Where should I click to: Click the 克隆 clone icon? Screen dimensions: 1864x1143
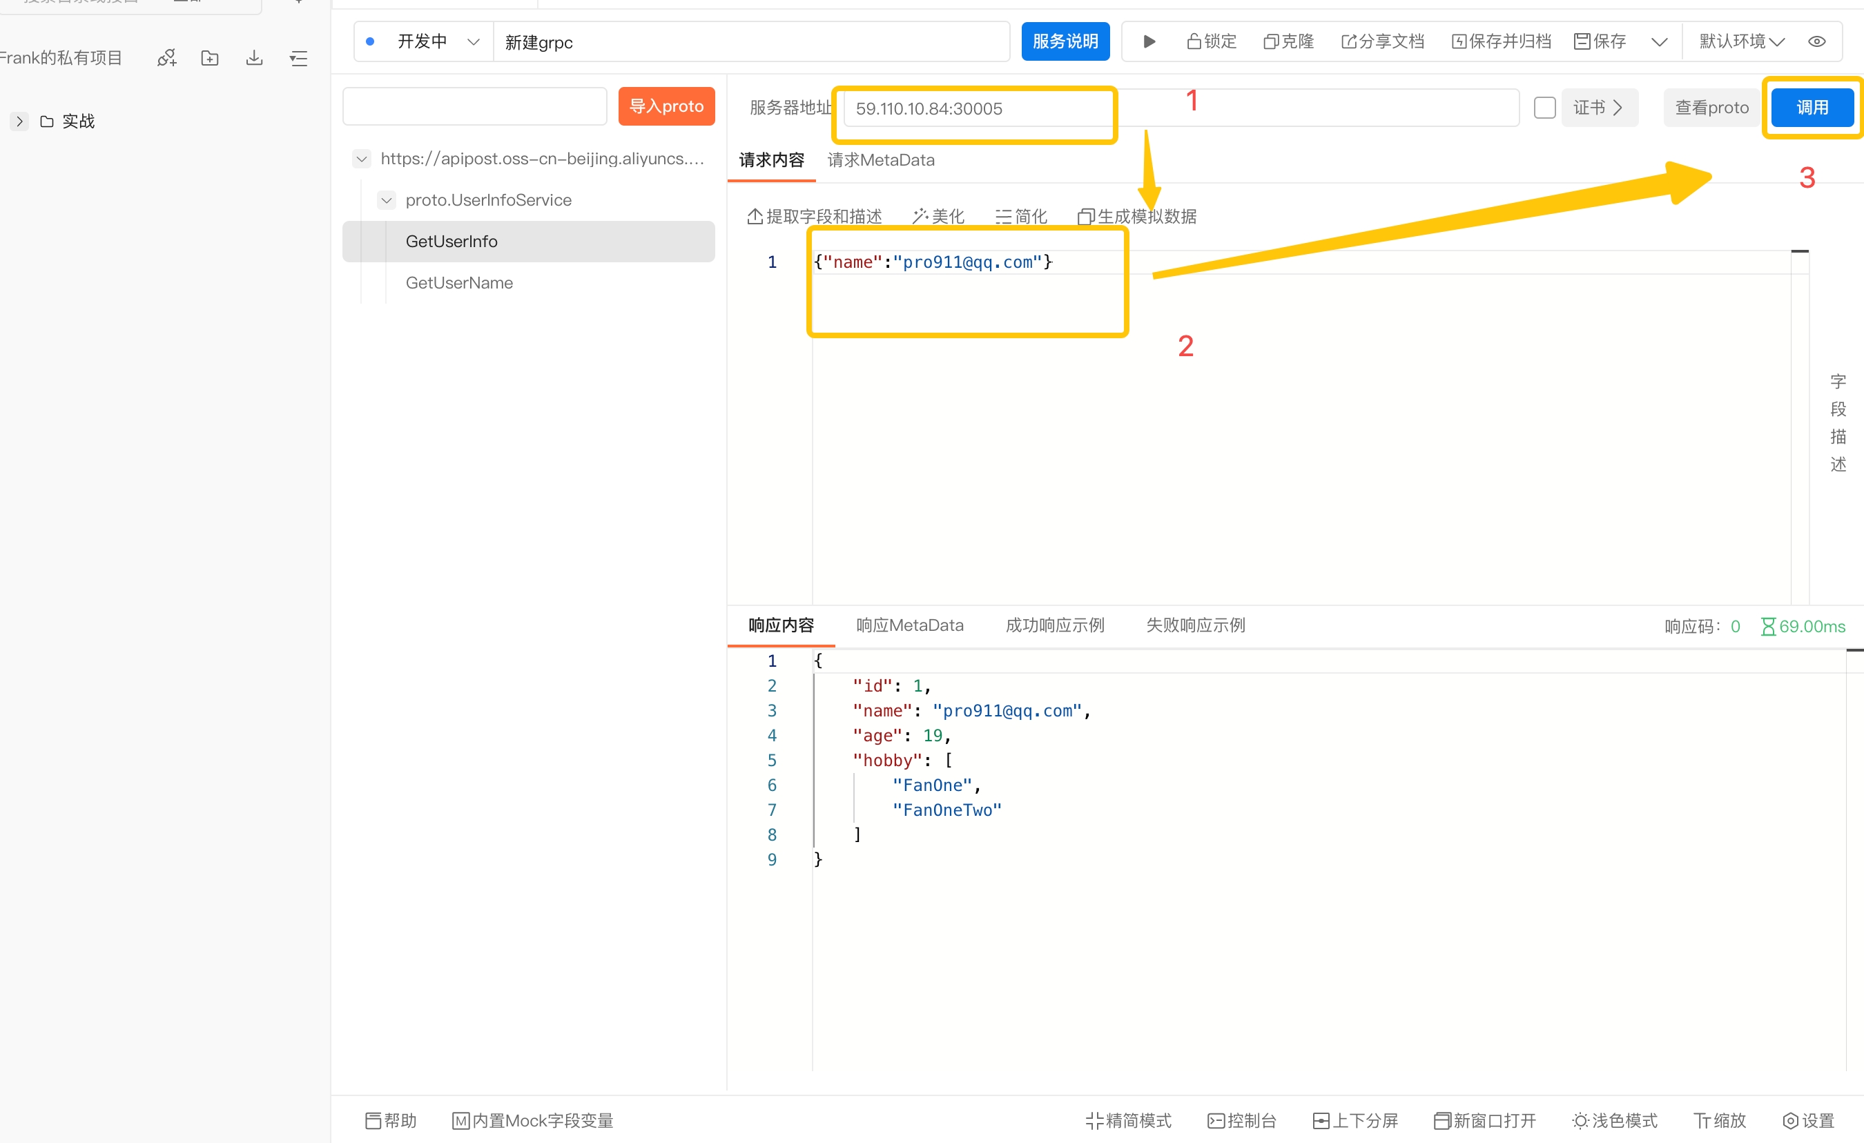tap(1286, 41)
